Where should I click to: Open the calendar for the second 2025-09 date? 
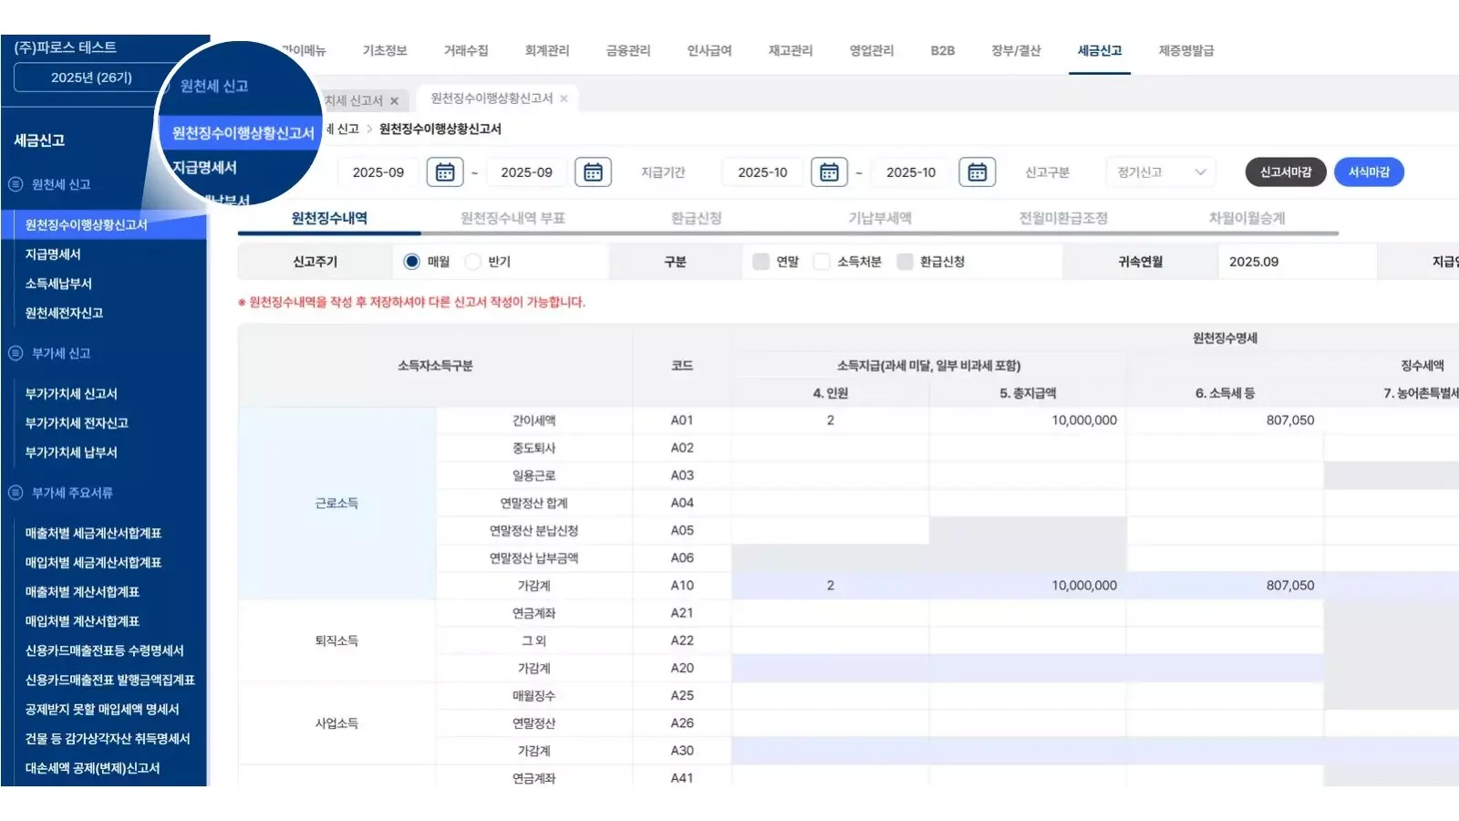pyautogui.click(x=593, y=171)
